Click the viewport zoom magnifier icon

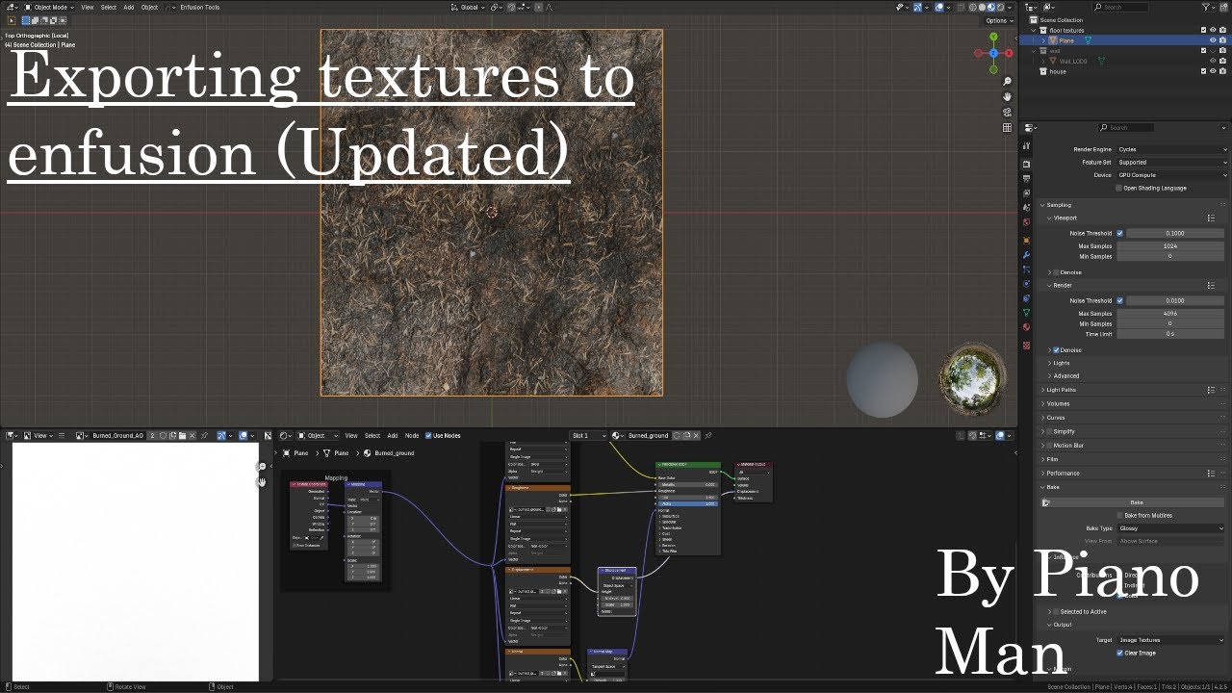point(1007,82)
